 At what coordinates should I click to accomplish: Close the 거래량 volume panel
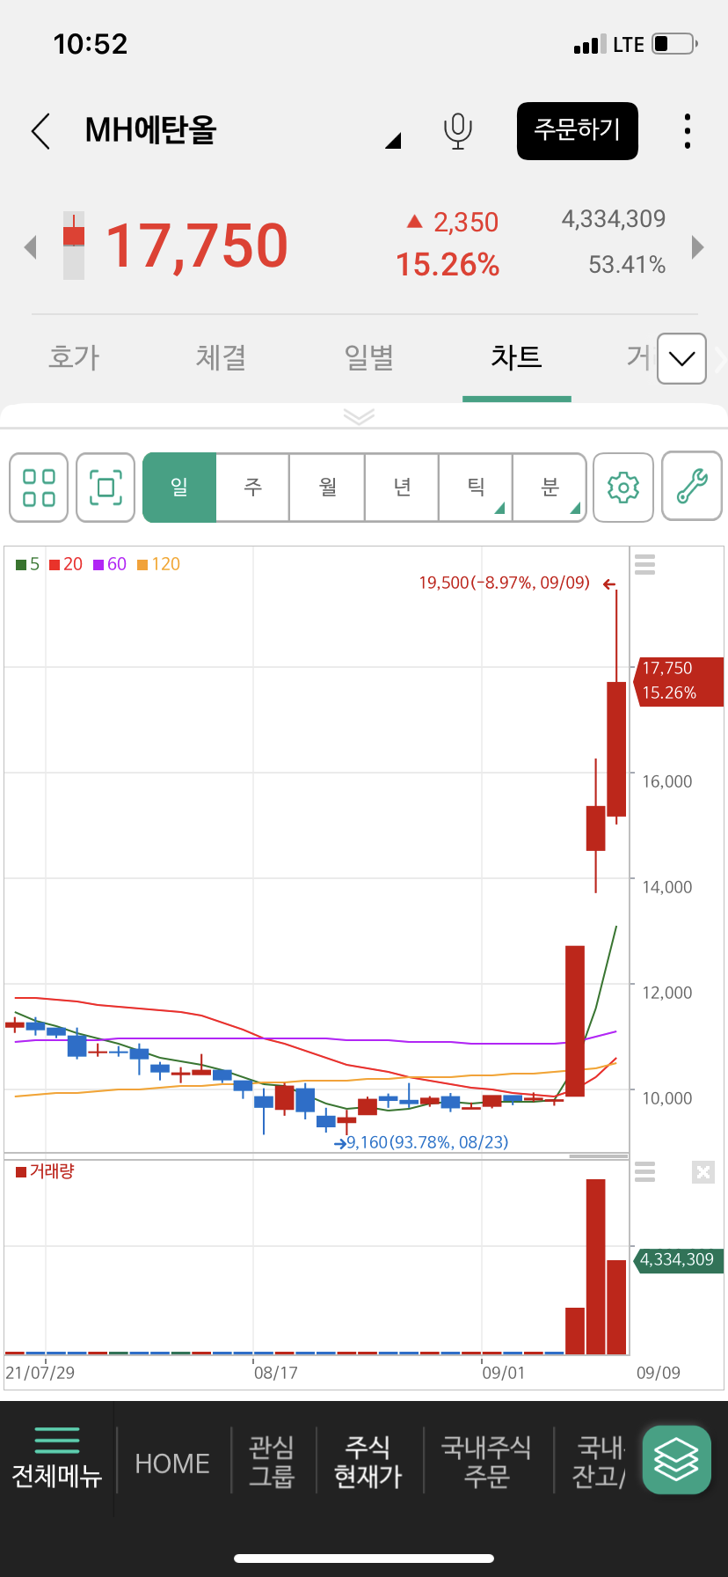click(x=703, y=1171)
